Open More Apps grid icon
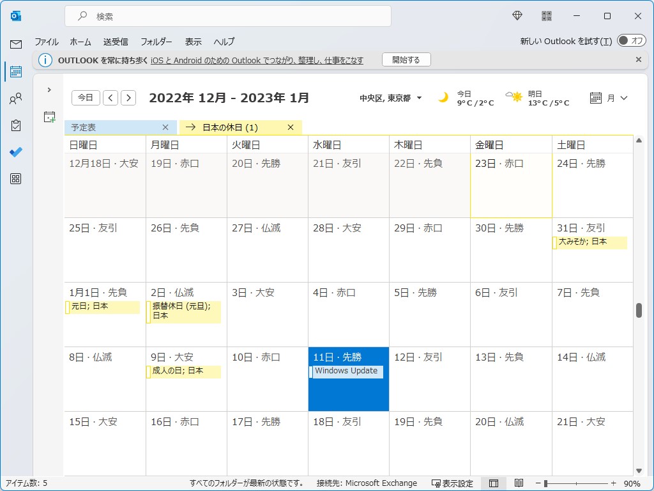The width and height of the screenshot is (654, 491). 16,179
